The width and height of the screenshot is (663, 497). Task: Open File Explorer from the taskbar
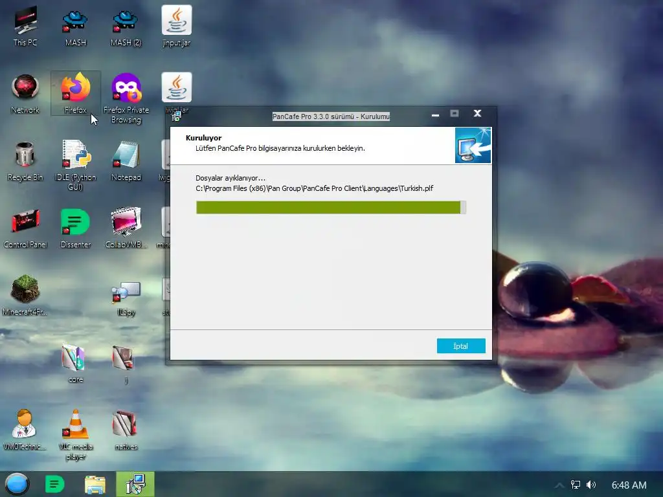[x=95, y=484]
